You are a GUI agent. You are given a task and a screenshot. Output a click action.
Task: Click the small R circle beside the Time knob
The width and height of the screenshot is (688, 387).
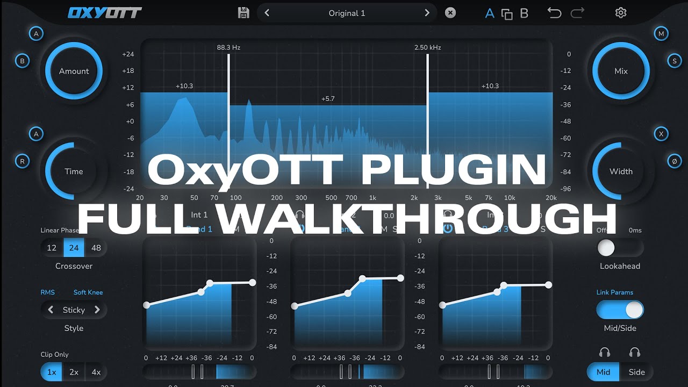pyautogui.click(x=22, y=161)
